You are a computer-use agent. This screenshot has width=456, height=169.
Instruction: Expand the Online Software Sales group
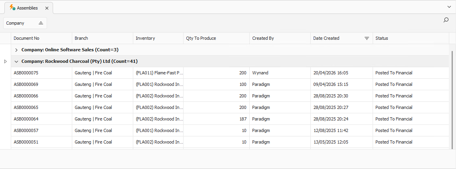16,50
